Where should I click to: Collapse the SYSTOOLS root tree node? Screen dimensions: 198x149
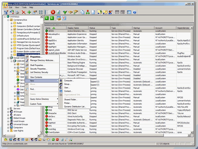pos(5,17)
